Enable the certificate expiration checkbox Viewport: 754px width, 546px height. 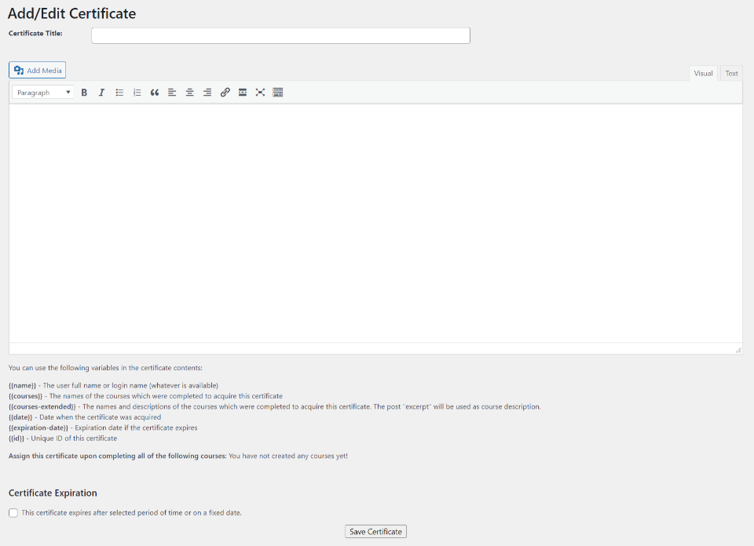tap(13, 513)
